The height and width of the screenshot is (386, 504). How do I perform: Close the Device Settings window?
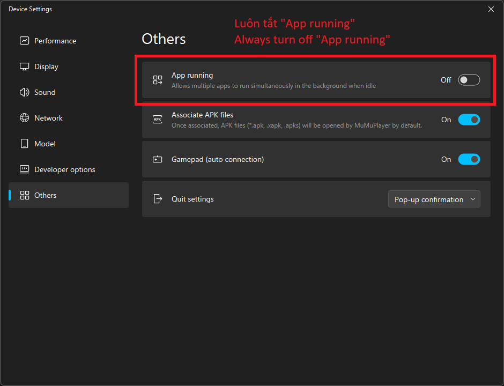[x=491, y=9]
